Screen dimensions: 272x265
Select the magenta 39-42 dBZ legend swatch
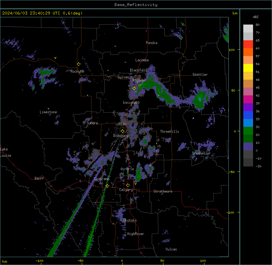[248, 99]
